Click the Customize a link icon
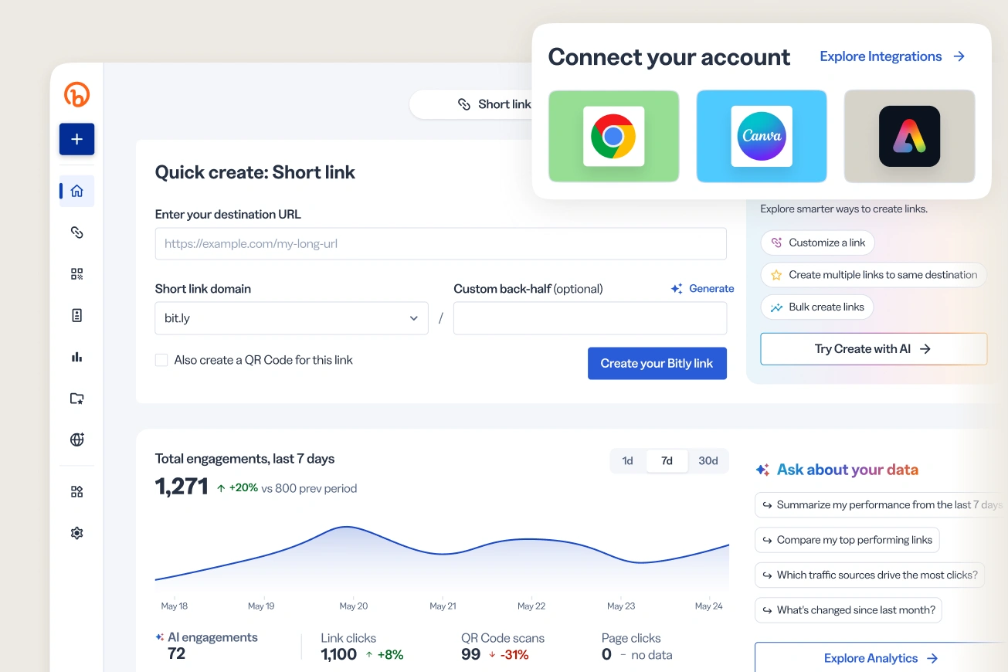Image resolution: width=1008 pixels, height=672 pixels. (x=777, y=243)
